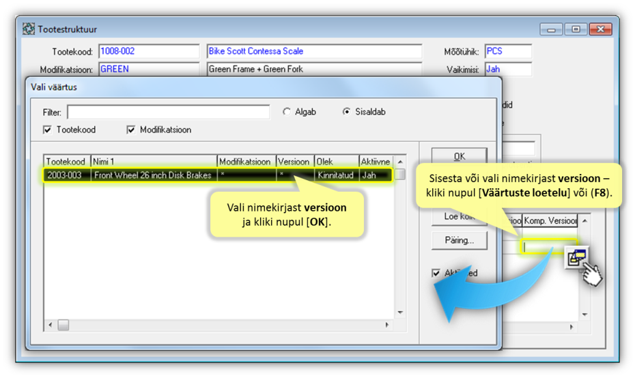This screenshot has height=378, width=635.
Task: Click down arrow of the list's vertical scrollbar
Action: pyautogui.click(x=400, y=313)
